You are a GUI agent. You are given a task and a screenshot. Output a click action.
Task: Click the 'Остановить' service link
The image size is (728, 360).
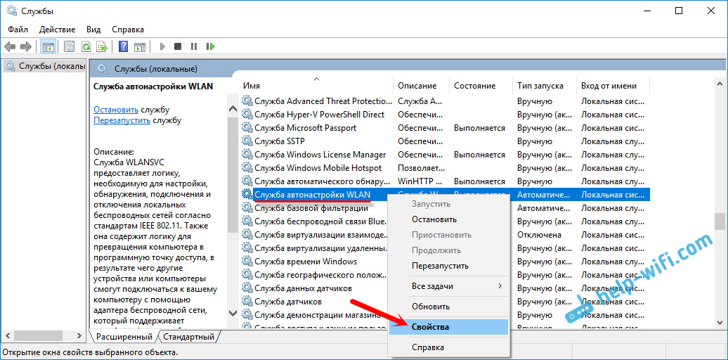click(116, 110)
